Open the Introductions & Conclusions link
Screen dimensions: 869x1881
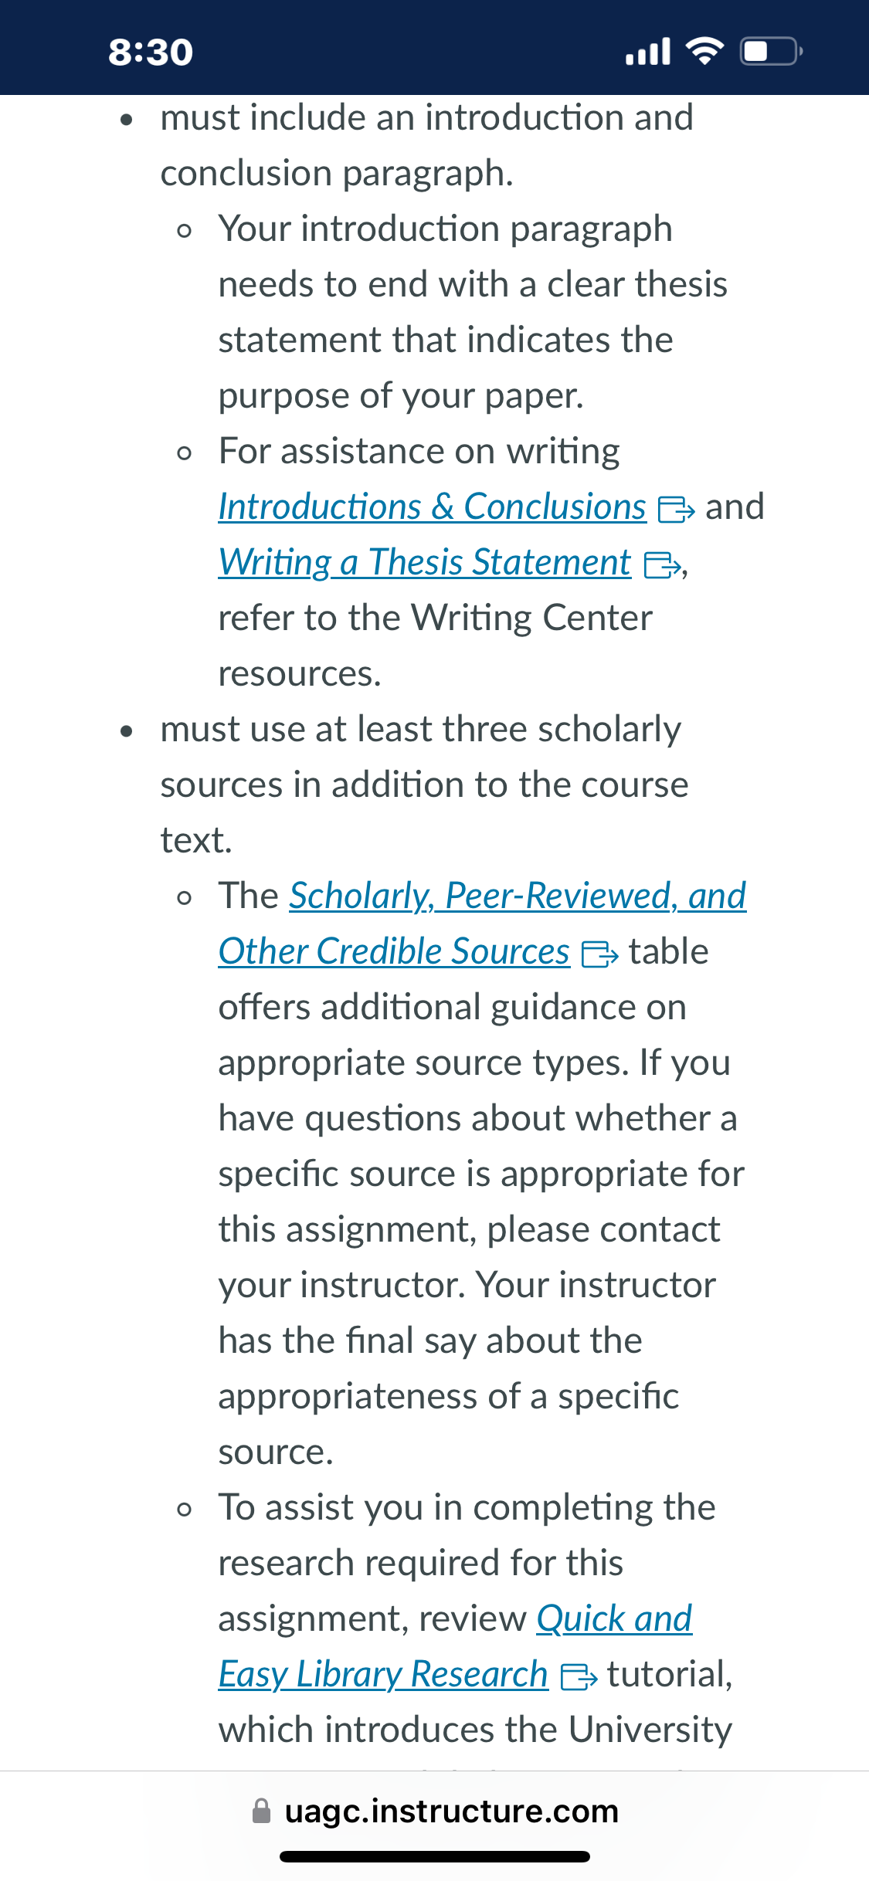click(x=433, y=507)
